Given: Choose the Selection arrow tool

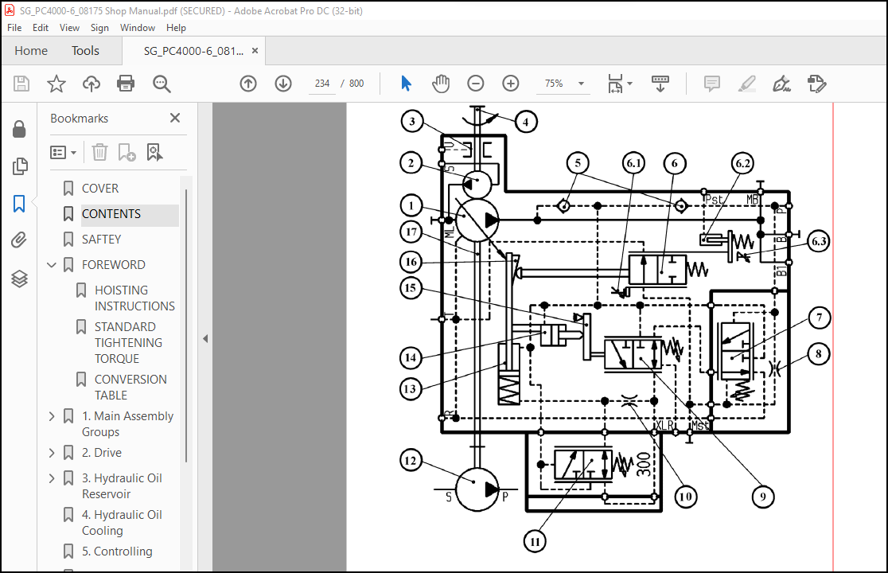Looking at the screenshot, I should tap(406, 84).
